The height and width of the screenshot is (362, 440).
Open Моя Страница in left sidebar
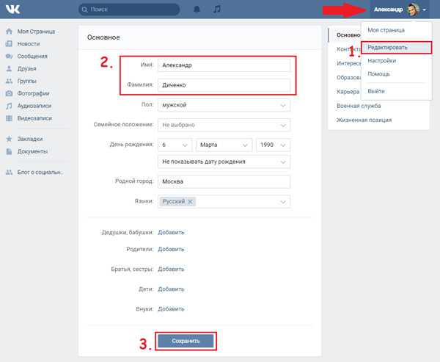36,32
